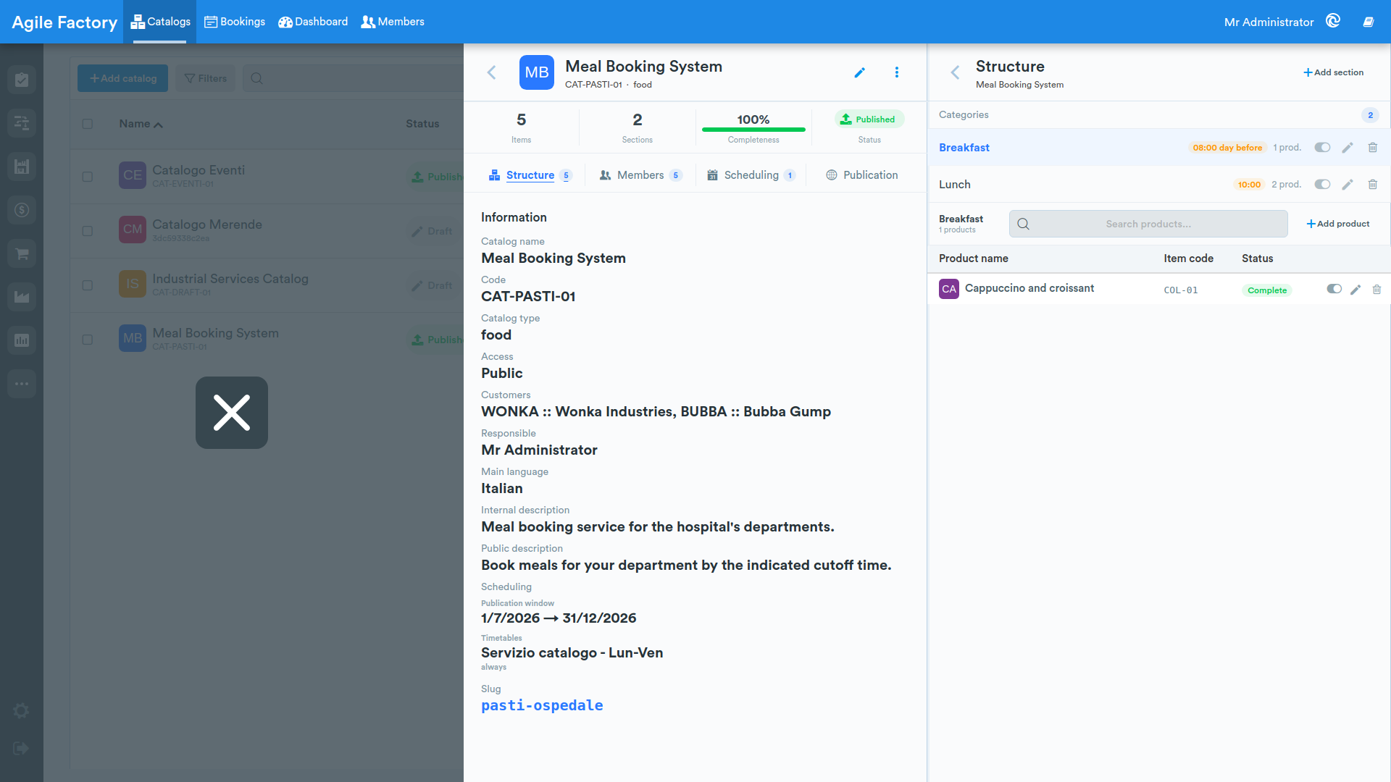Screen dimensions: 1391x782
Task: Switch to the Members tab in catalog
Action: (x=640, y=175)
